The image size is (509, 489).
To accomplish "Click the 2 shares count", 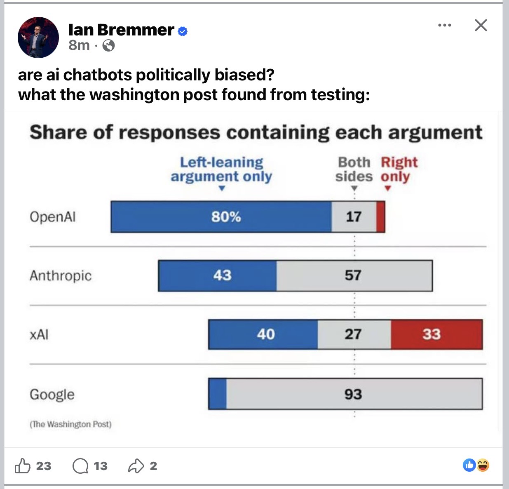I will 153,466.
